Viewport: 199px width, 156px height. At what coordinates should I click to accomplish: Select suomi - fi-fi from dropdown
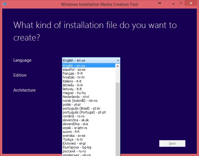(x=71, y=132)
